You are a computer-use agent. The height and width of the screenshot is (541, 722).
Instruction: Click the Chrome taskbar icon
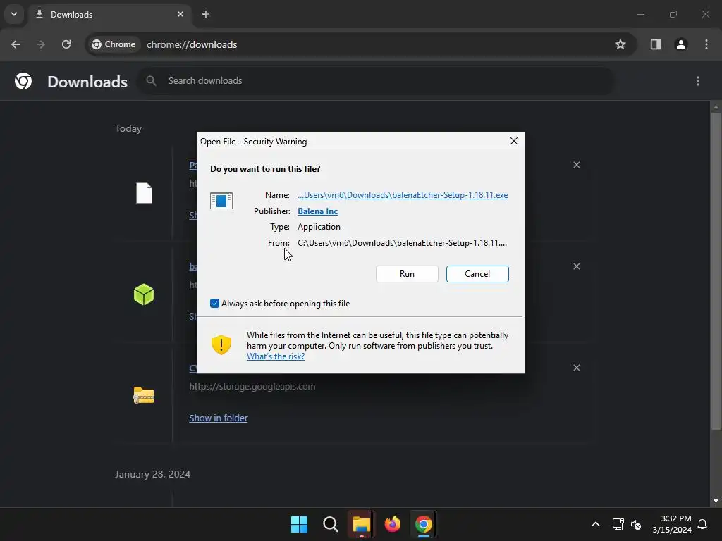424,524
